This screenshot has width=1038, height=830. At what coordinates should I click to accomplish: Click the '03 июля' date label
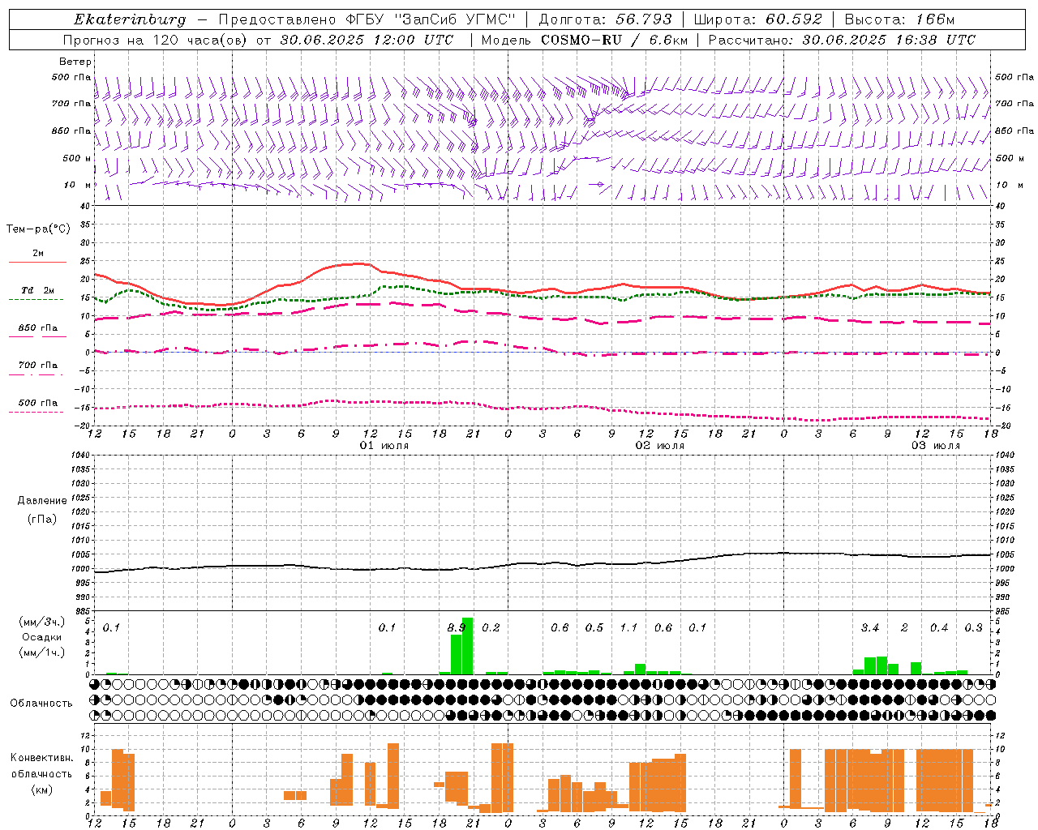[x=936, y=446]
